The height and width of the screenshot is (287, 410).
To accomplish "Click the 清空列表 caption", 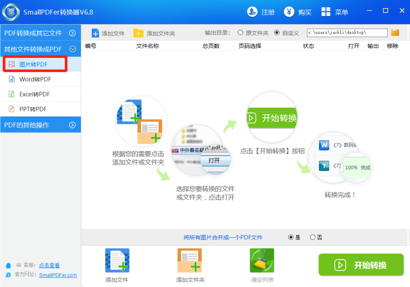I will coord(263,280).
